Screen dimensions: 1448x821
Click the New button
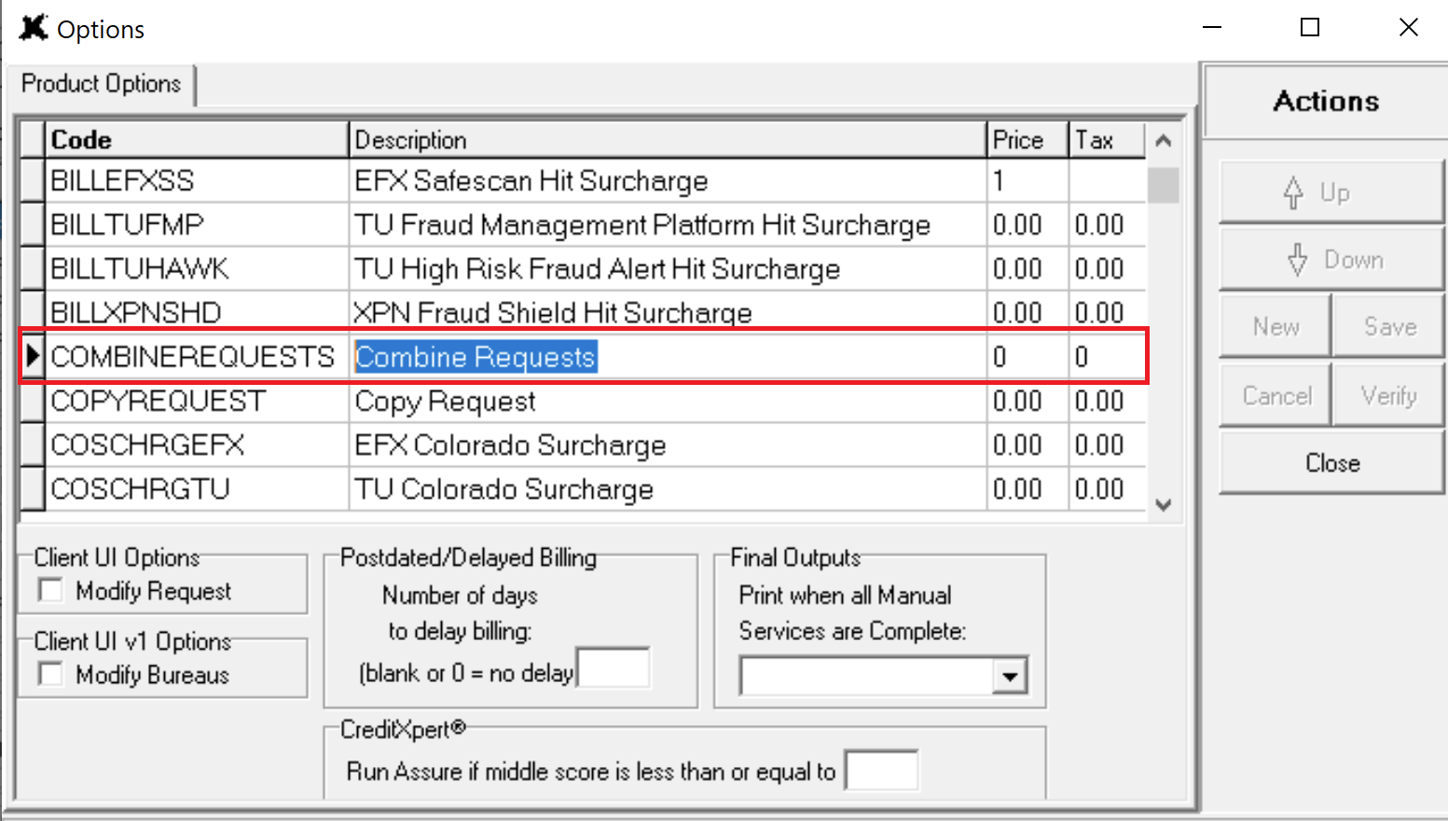[x=1275, y=327]
